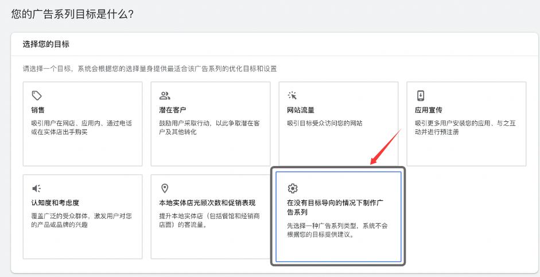Click the 应用宣传 card description text
Screen dimensions: 540x277
[465, 127]
